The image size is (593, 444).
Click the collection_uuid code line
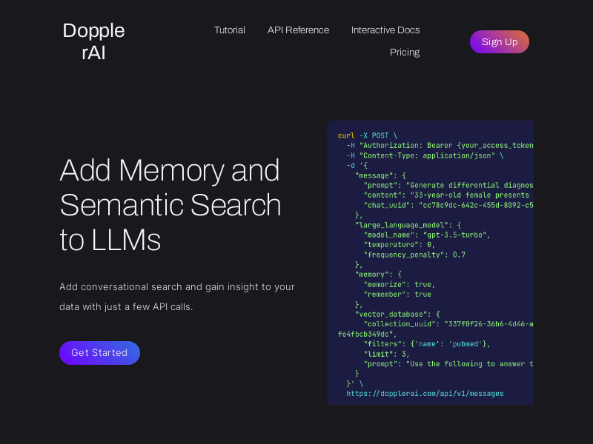448,324
